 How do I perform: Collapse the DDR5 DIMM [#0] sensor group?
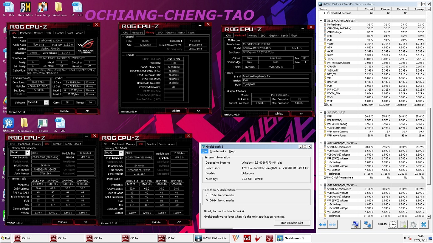click(x=321, y=143)
